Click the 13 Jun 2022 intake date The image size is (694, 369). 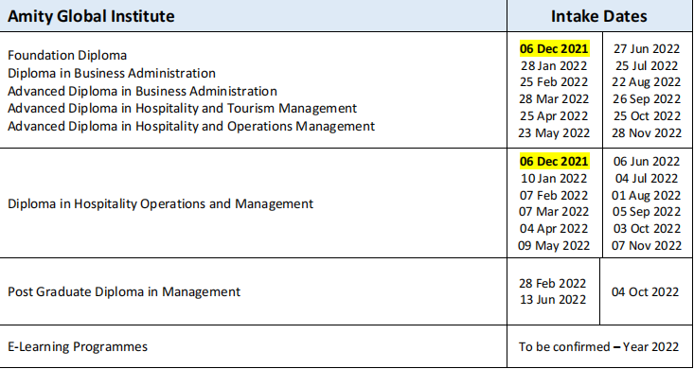pyautogui.click(x=552, y=300)
